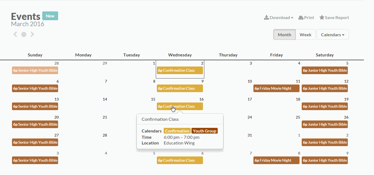Open Senior High Youth Bible on March 6
The width and height of the screenshot is (374, 175).
tap(35, 88)
